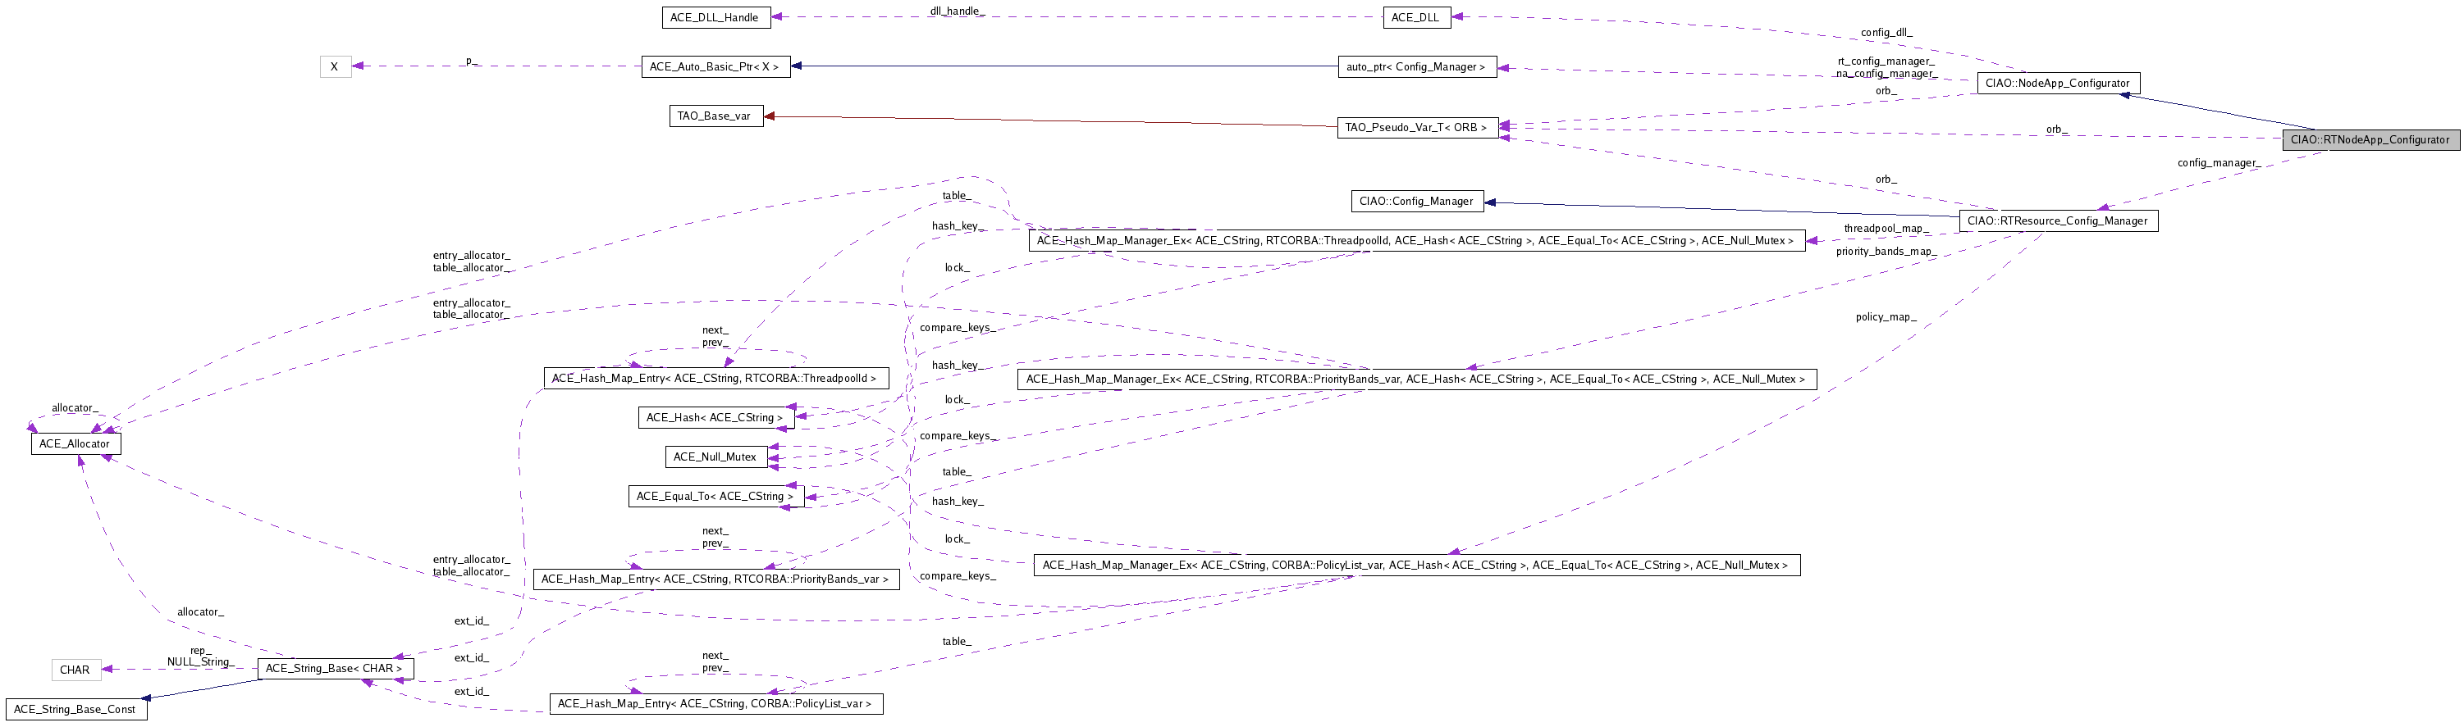Click the CHAR template parameter box
This screenshot has width=2464, height=727.
75,670
